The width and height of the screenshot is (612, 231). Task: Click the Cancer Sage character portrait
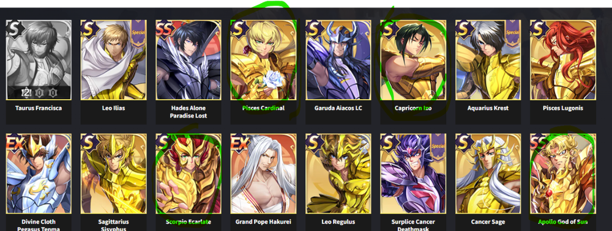(x=488, y=174)
